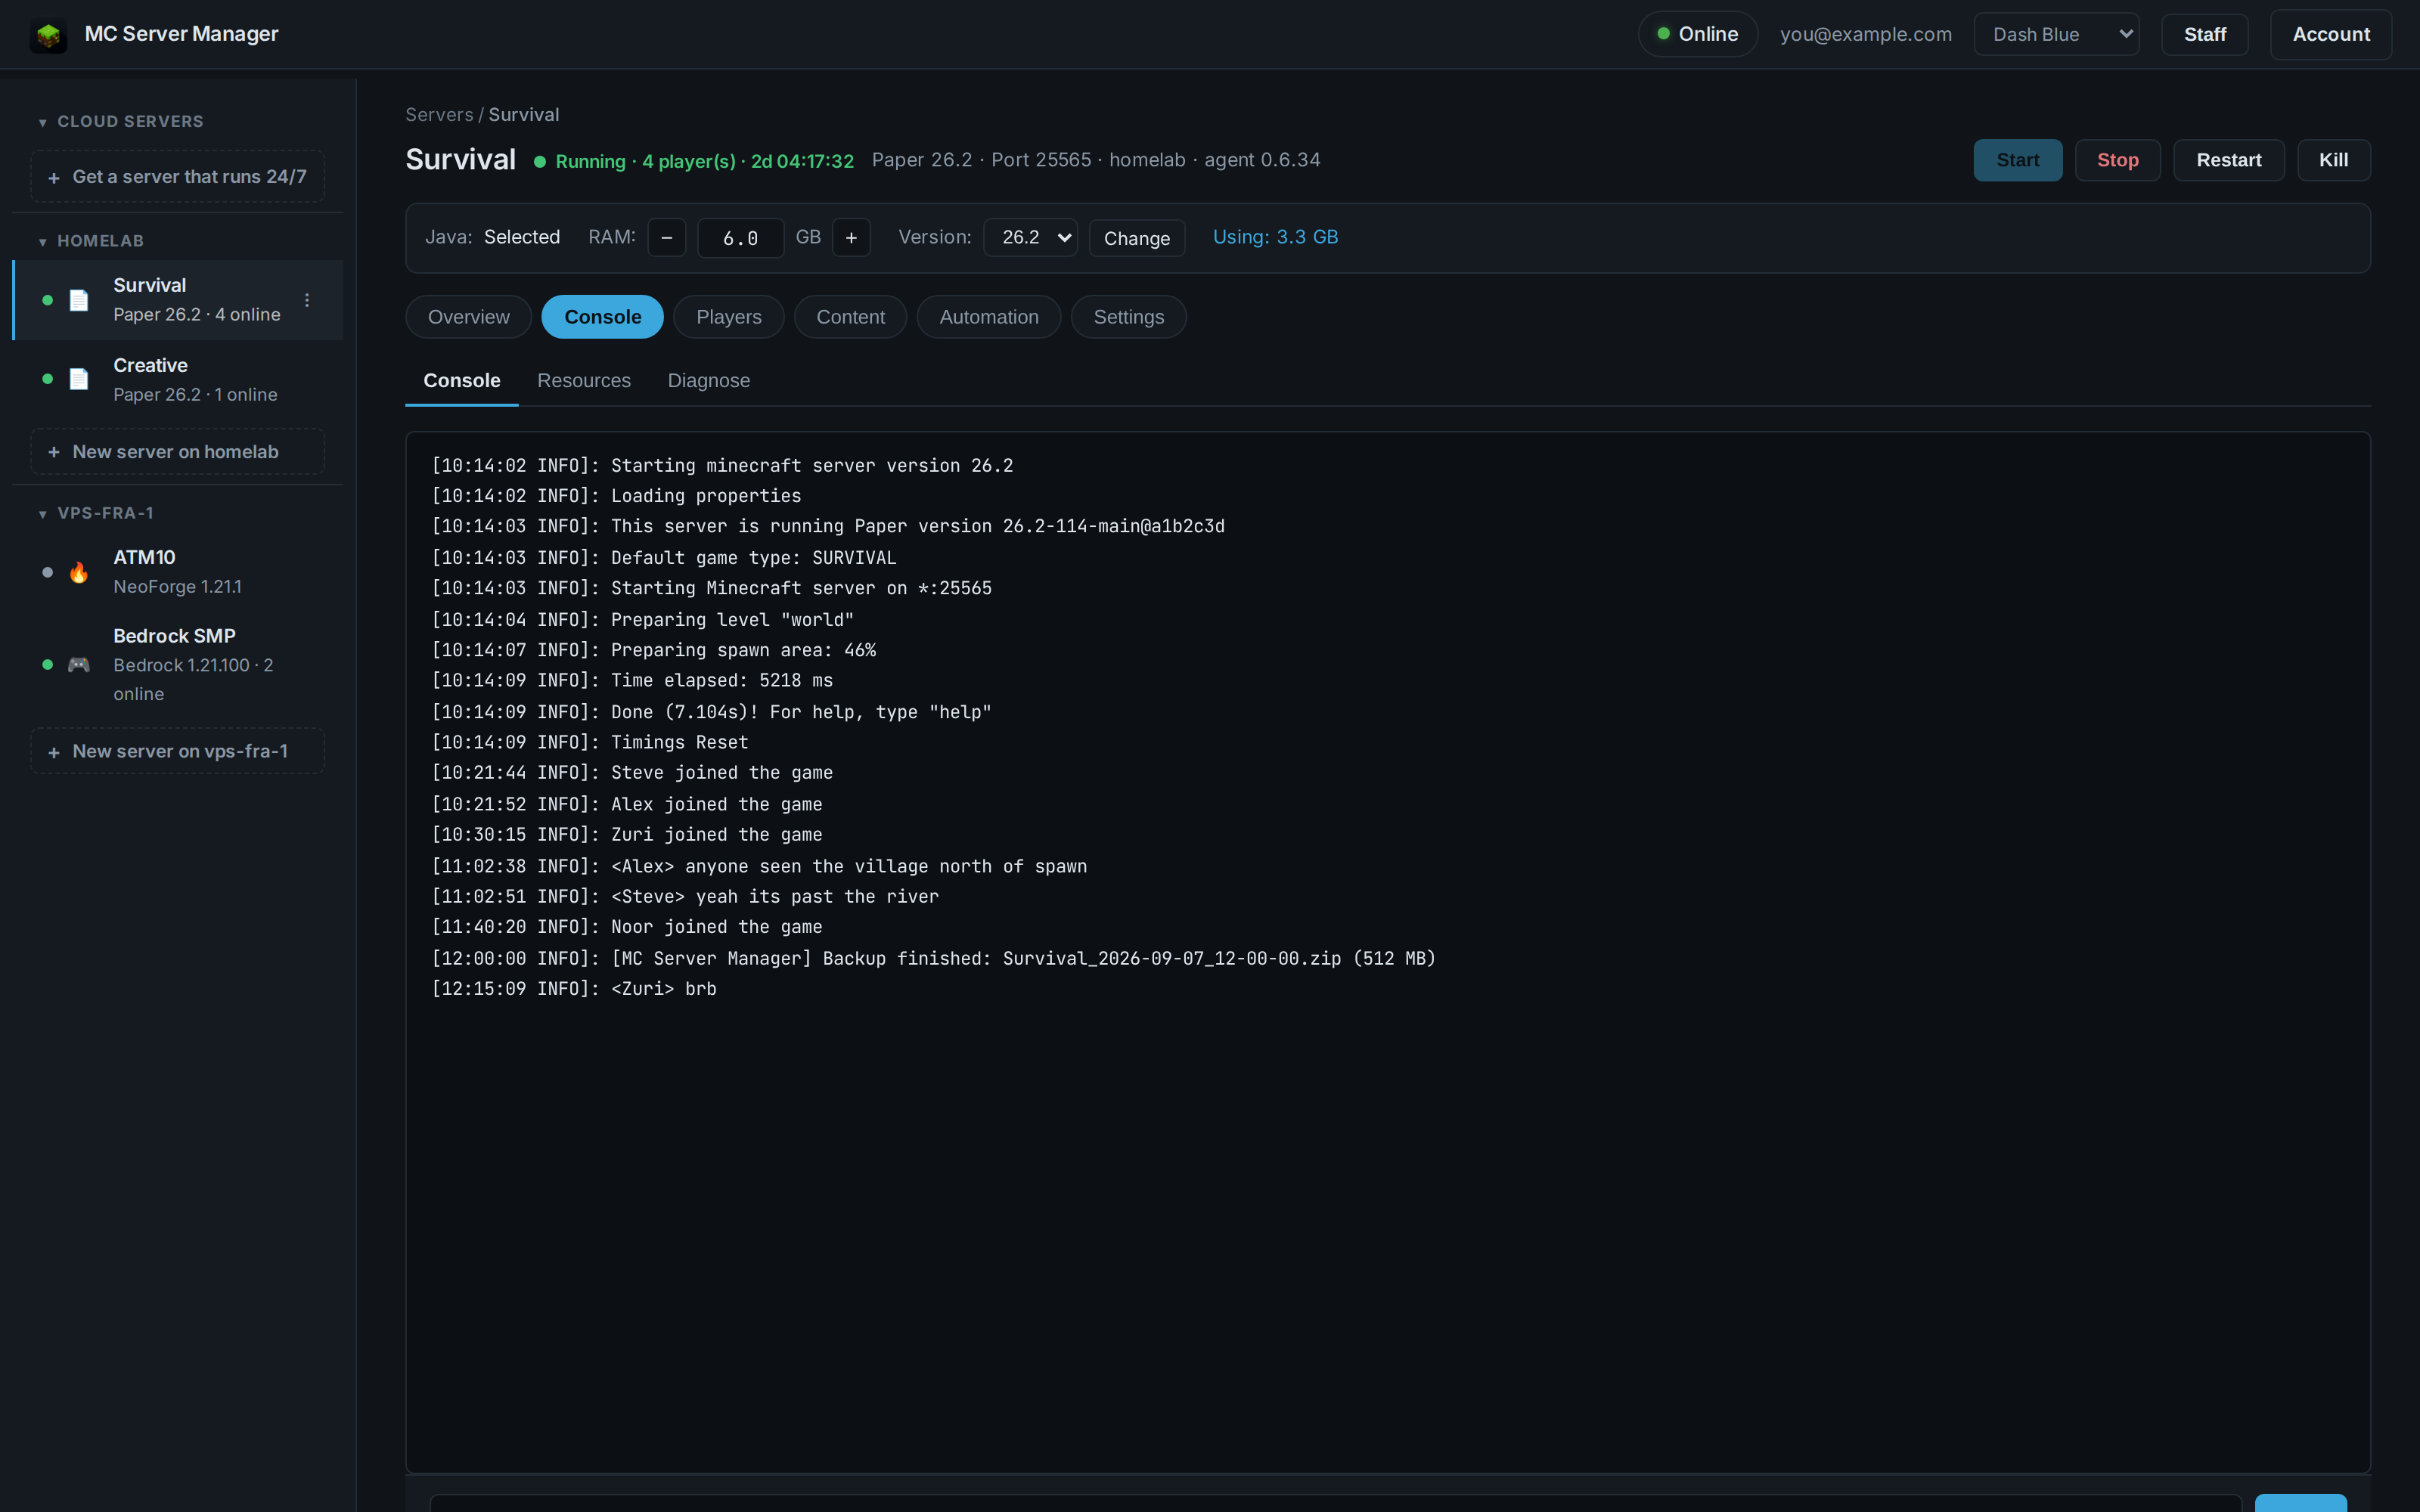Open the Players tab
2420x1512 pixels.
click(728, 317)
